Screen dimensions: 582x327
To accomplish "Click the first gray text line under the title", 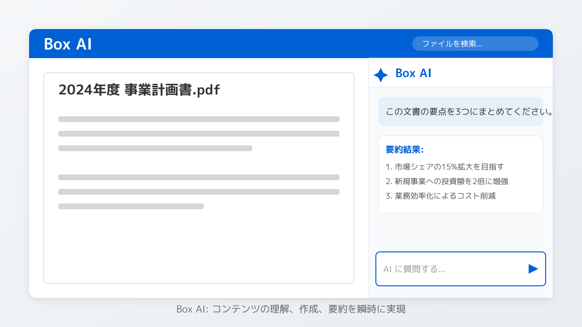I will pos(199,119).
